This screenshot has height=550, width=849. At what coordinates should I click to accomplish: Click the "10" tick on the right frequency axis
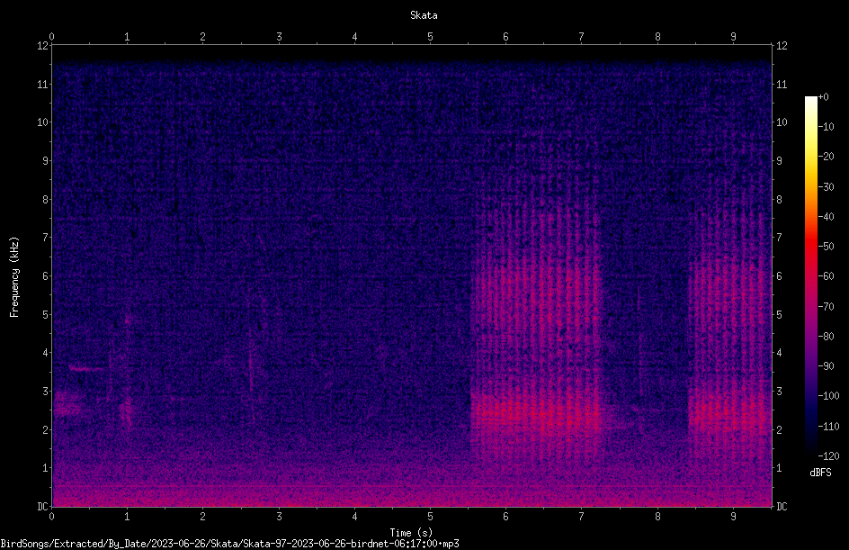pos(782,122)
